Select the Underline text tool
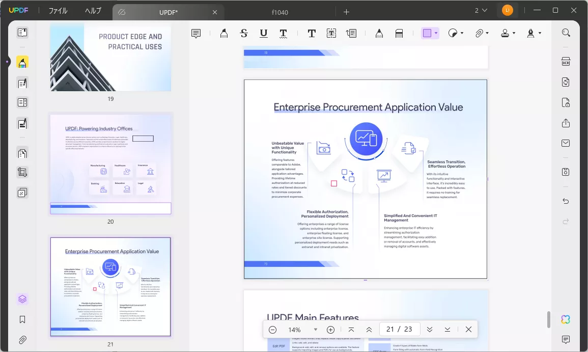 coord(264,34)
